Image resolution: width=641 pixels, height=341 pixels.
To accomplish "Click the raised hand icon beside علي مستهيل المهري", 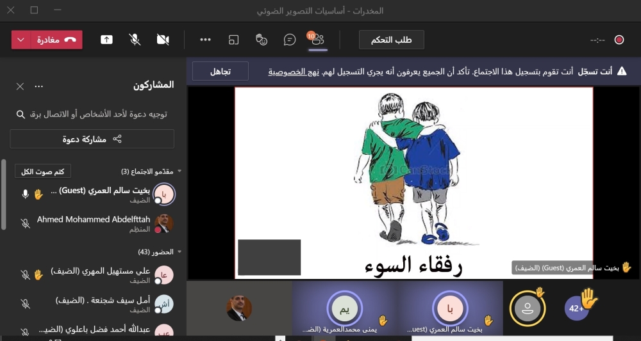I will 38,274.
